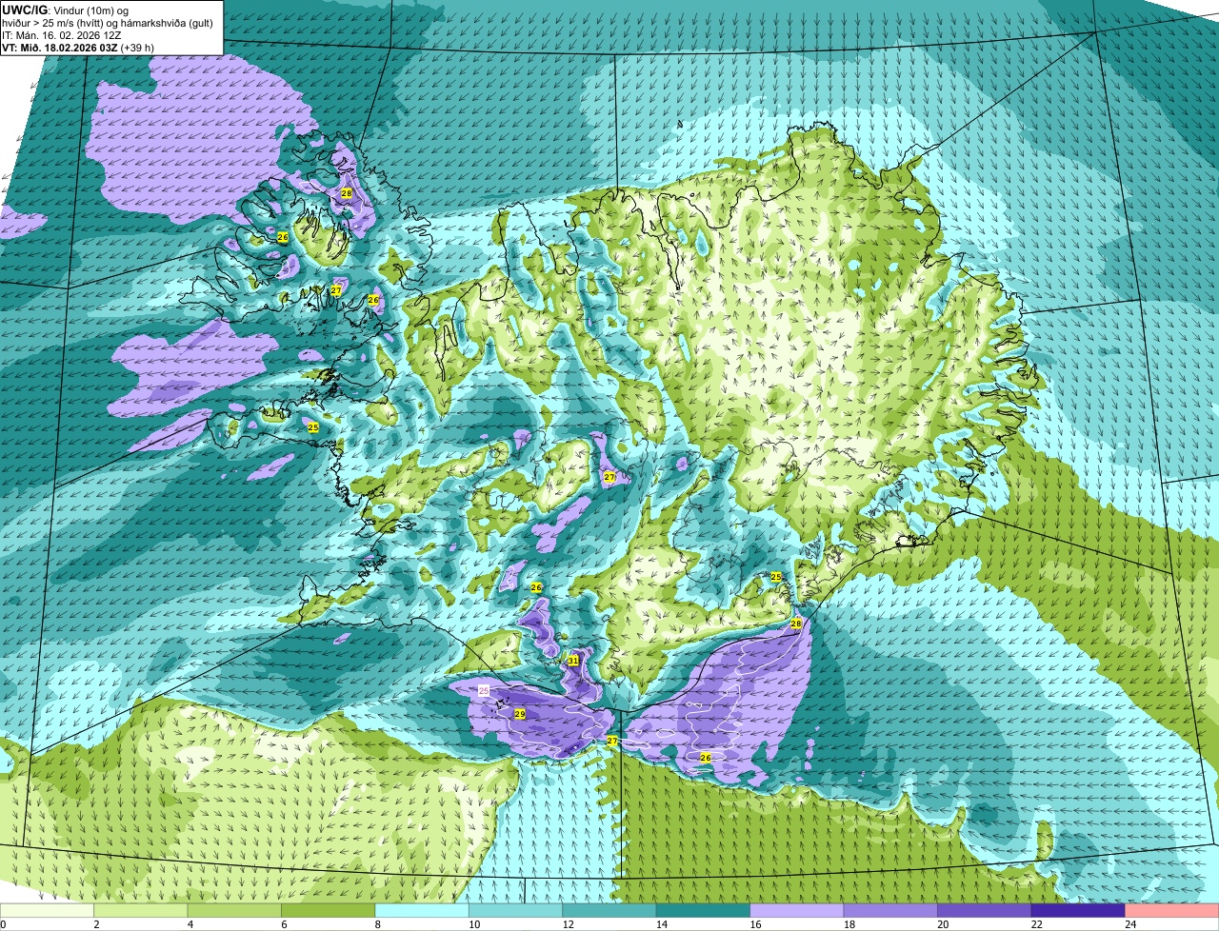Pick the green legend swatch between 4 and 6
Screen dimensions: 1219x931
(235, 910)
